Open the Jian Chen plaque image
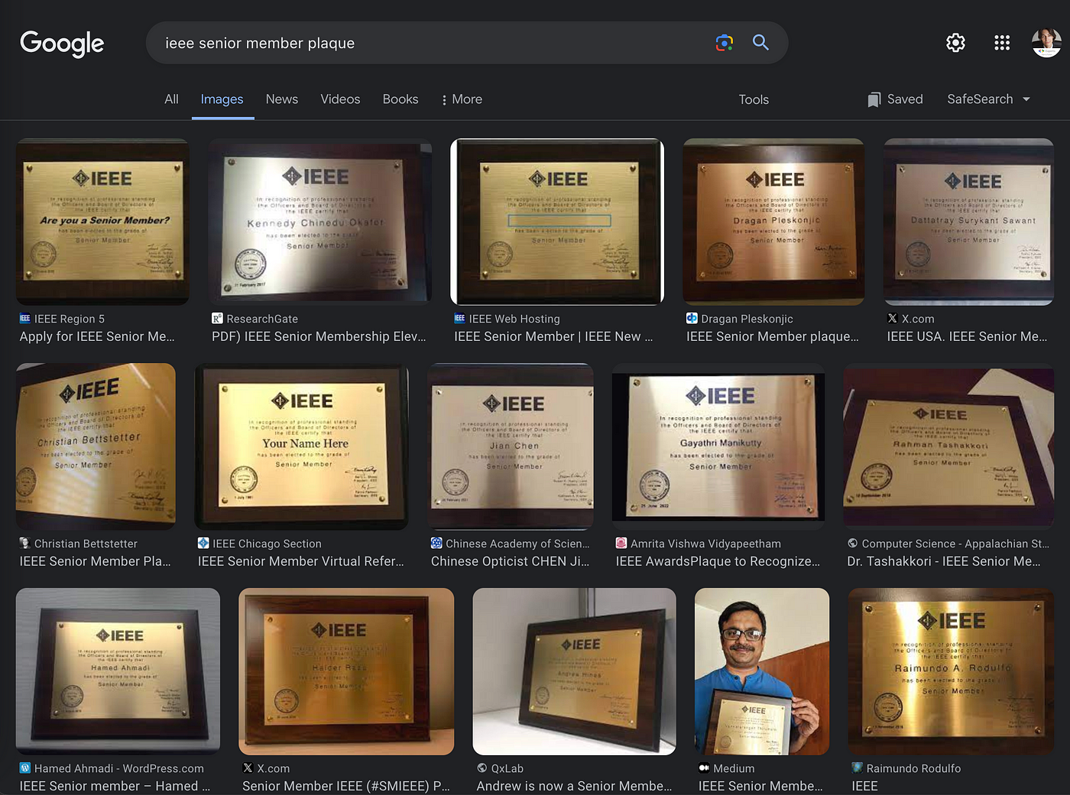The height and width of the screenshot is (795, 1070). 511,446
